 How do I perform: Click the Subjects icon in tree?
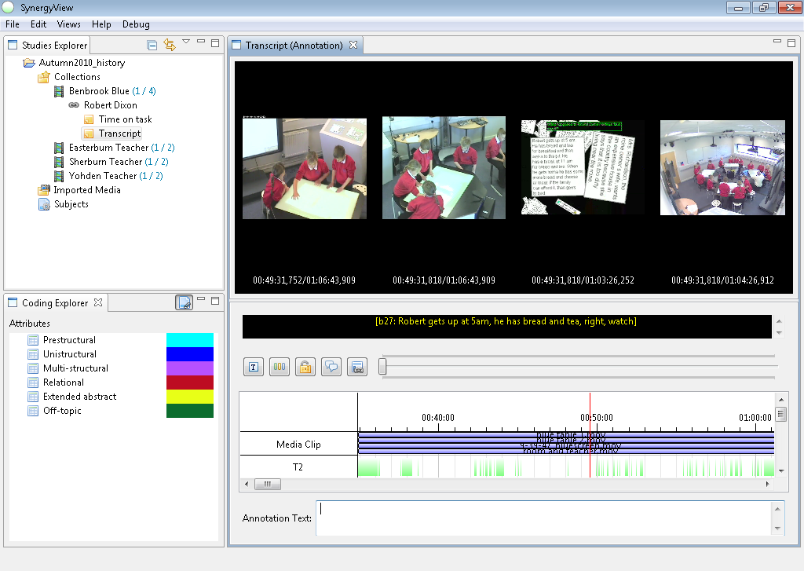tap(44, 204)
